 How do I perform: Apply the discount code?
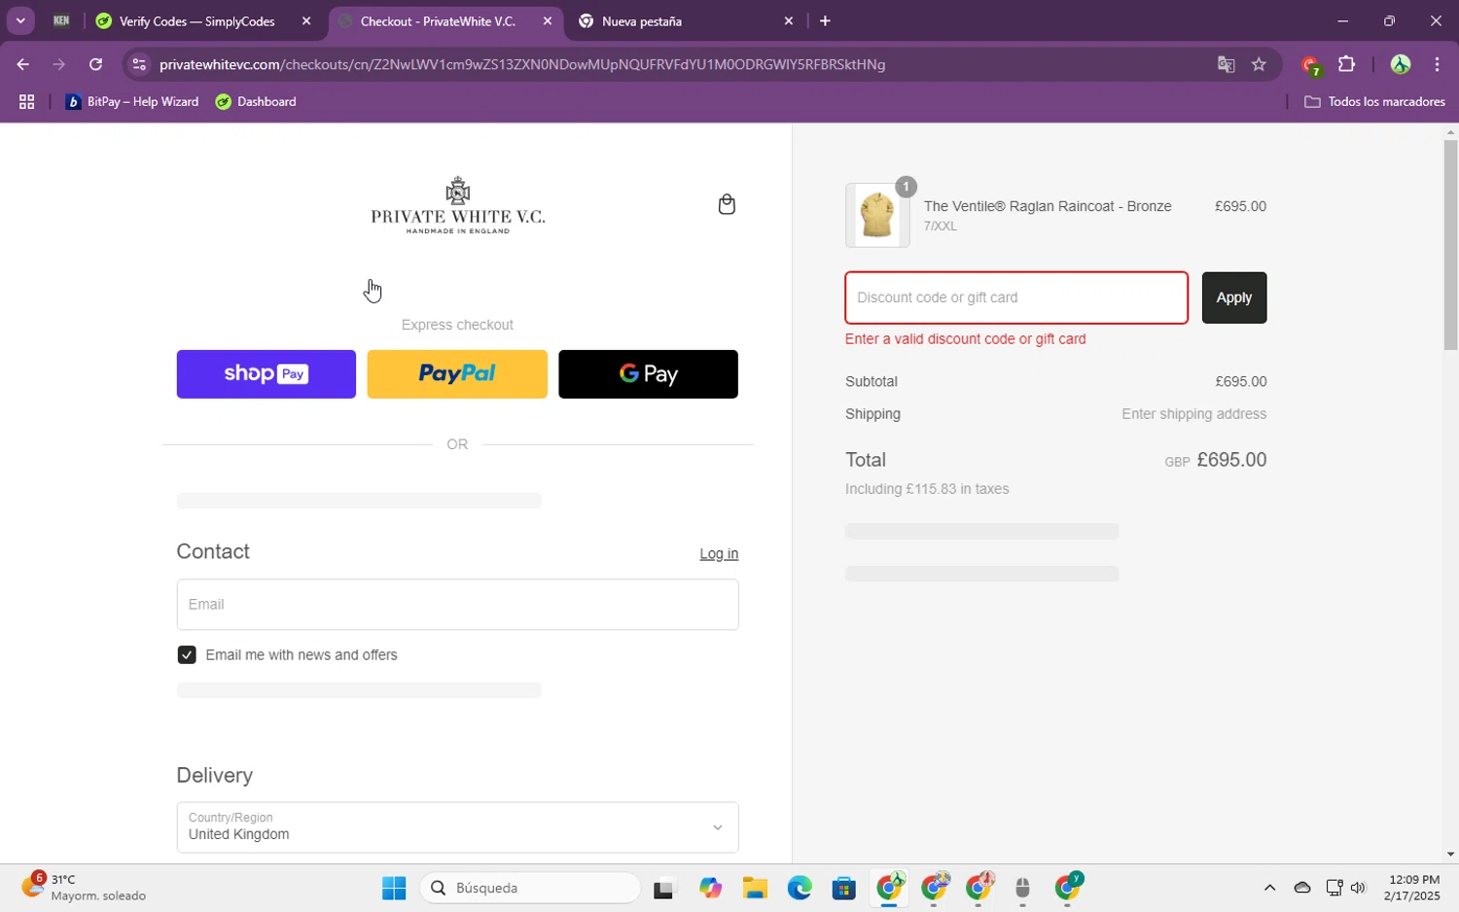click(x=1234, y=298)
